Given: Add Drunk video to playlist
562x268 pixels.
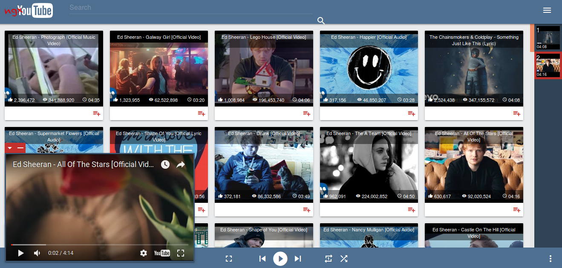Looking at the screenshot, I should [307, 210].
